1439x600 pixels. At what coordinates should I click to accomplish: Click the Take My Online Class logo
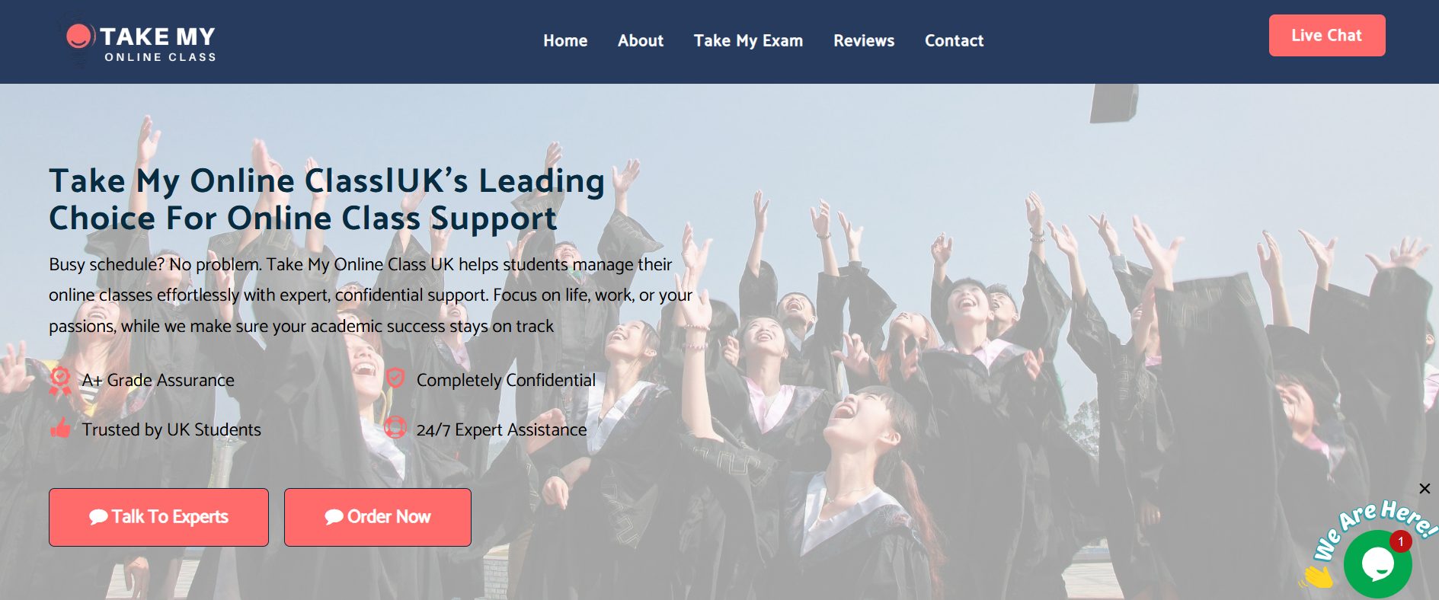click(x=141, y=42)
